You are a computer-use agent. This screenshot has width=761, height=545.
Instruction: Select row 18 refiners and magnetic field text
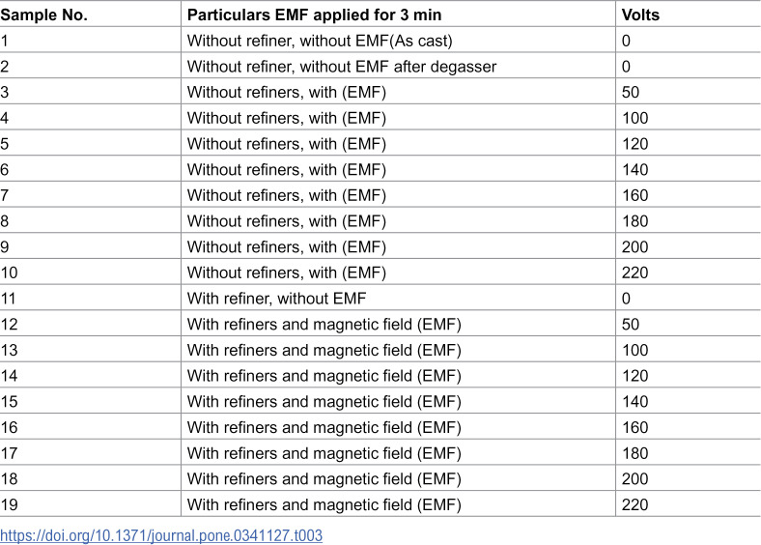324,478
